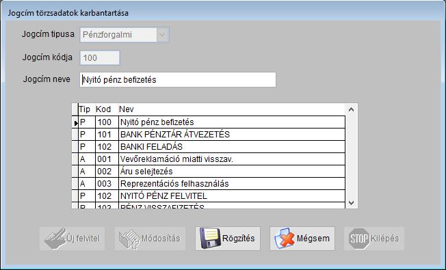Click the Kod cell of NYITÓ PÉNZ FELVITEL row
The height and width of the screenshot is (270, 446).
click(107, 195)
